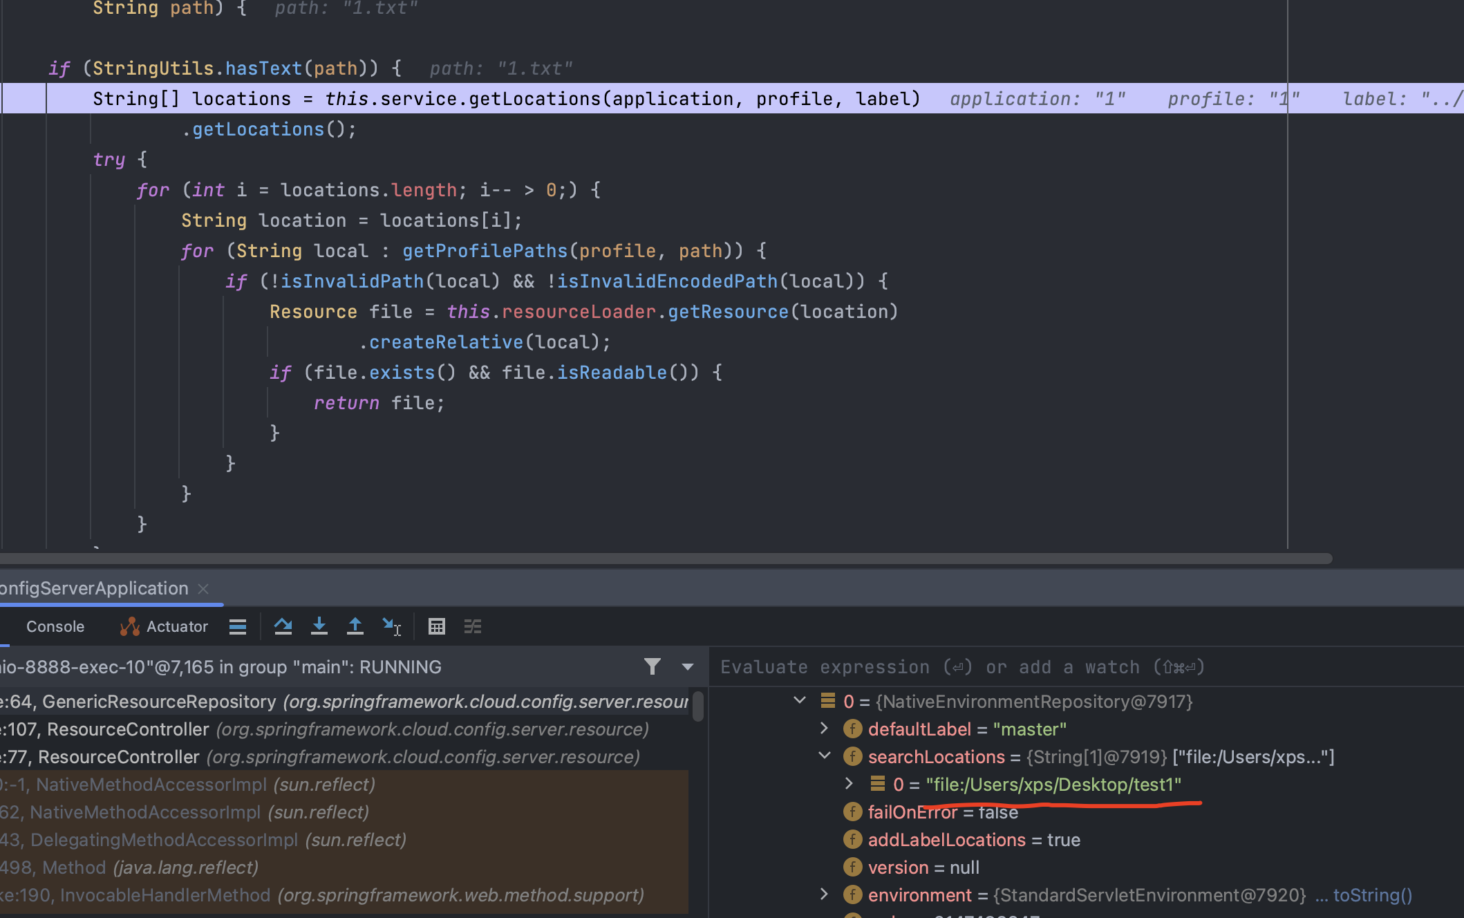
Task: Click the Trace Current Stream Chain icon
Action: coord(473,626)
